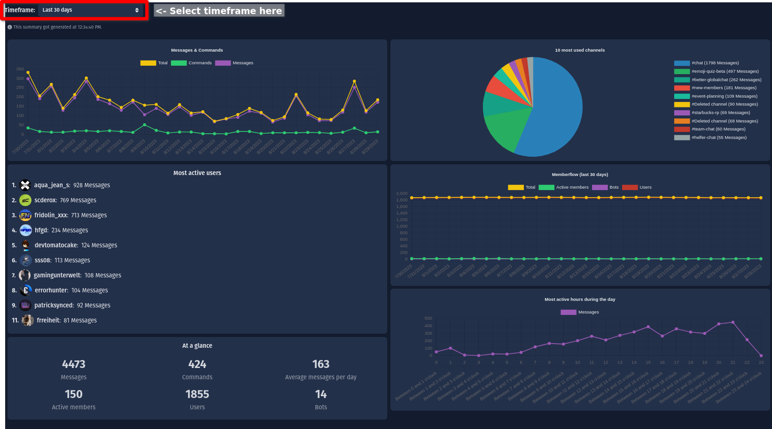772x429 pixels.
Task: Toggle Active members series in Memberflow legend
Action: pyautogui.click(x=563, y=187)
